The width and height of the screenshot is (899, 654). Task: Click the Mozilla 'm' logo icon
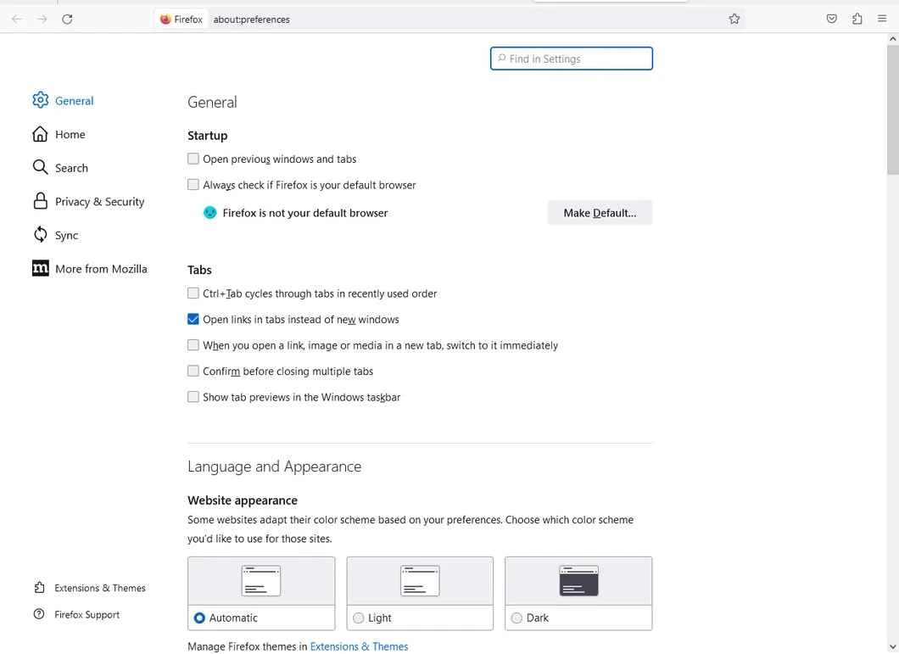pos(40,268)
